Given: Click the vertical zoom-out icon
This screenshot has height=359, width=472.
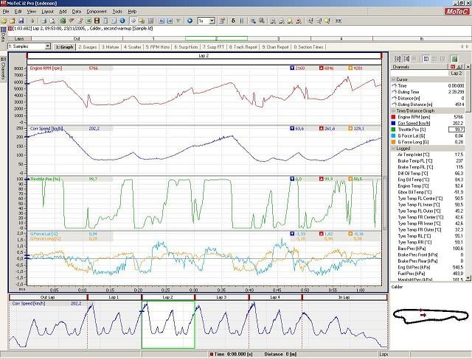Looking at the screenshot, I should click(319, 21).
